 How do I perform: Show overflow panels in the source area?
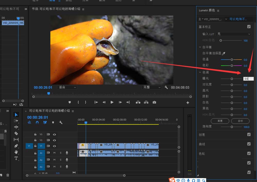(26, 9)
